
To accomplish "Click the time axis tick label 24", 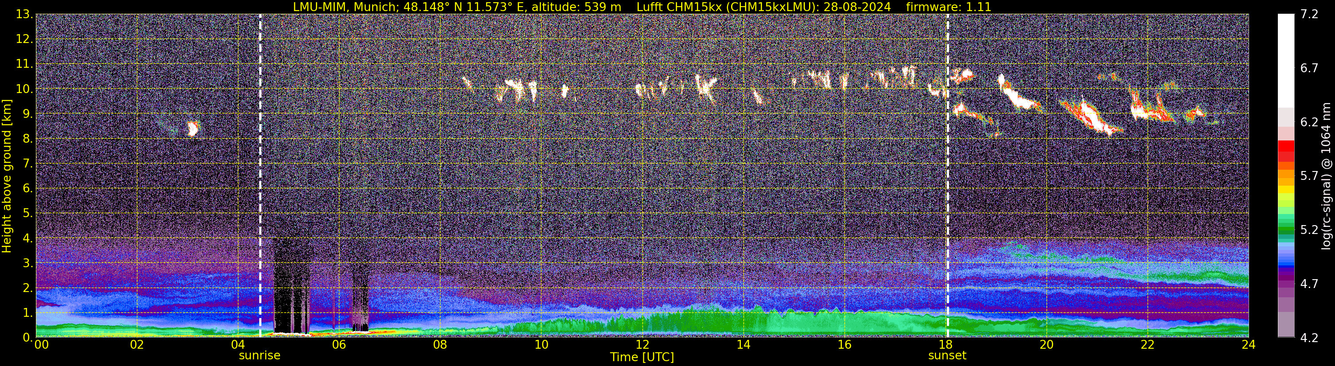I will 1249,345.
